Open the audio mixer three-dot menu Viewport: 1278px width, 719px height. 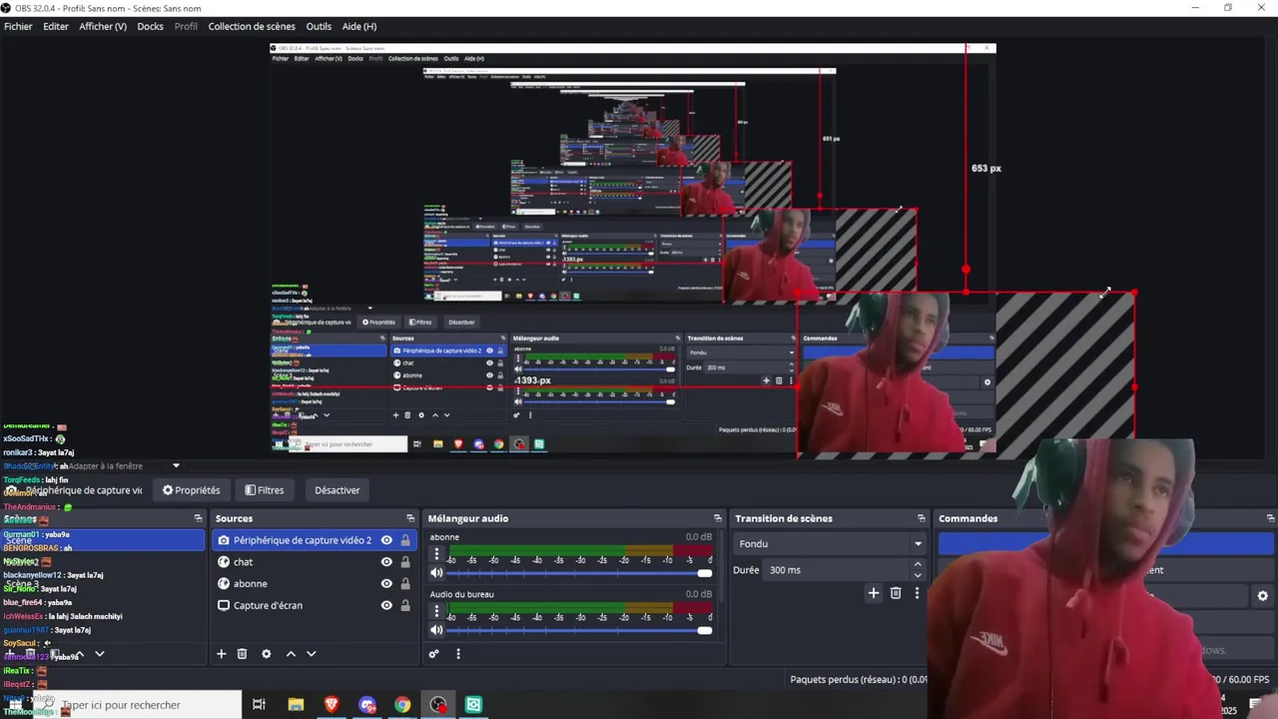[458, 654]
